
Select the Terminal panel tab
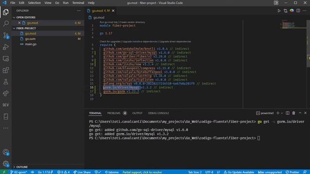[x=95, y=113]
